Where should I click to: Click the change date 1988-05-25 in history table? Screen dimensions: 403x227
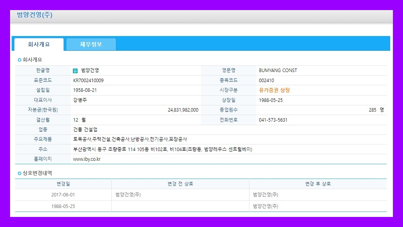pos(63,206)
